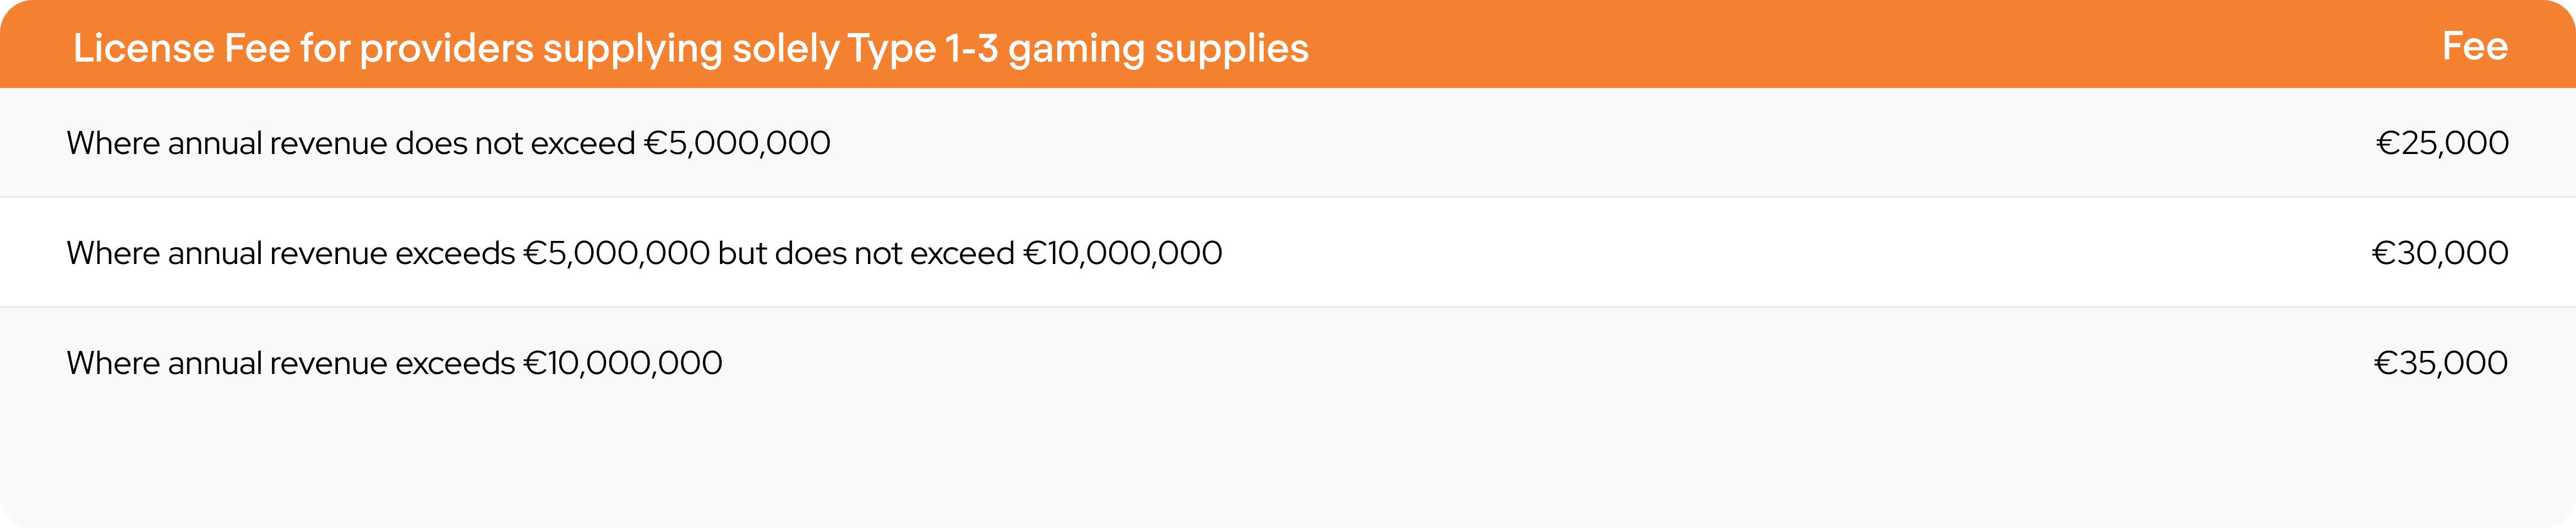Click the €35,000 fee value

click(x=2439, y=363)
